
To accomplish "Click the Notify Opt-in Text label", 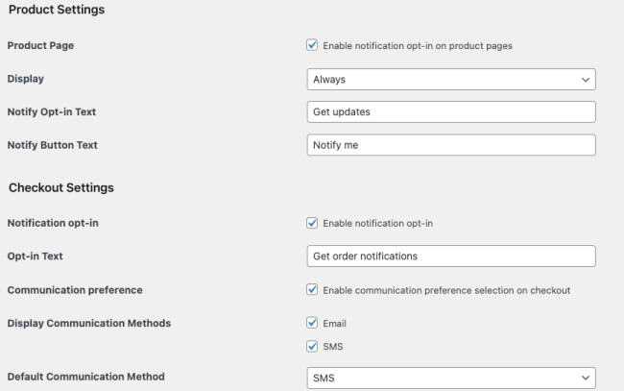I will point(51,112).
